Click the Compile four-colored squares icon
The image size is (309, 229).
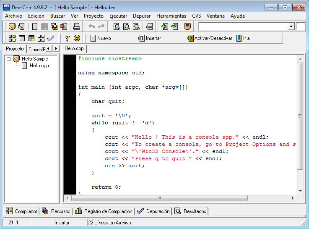[12, 38]
